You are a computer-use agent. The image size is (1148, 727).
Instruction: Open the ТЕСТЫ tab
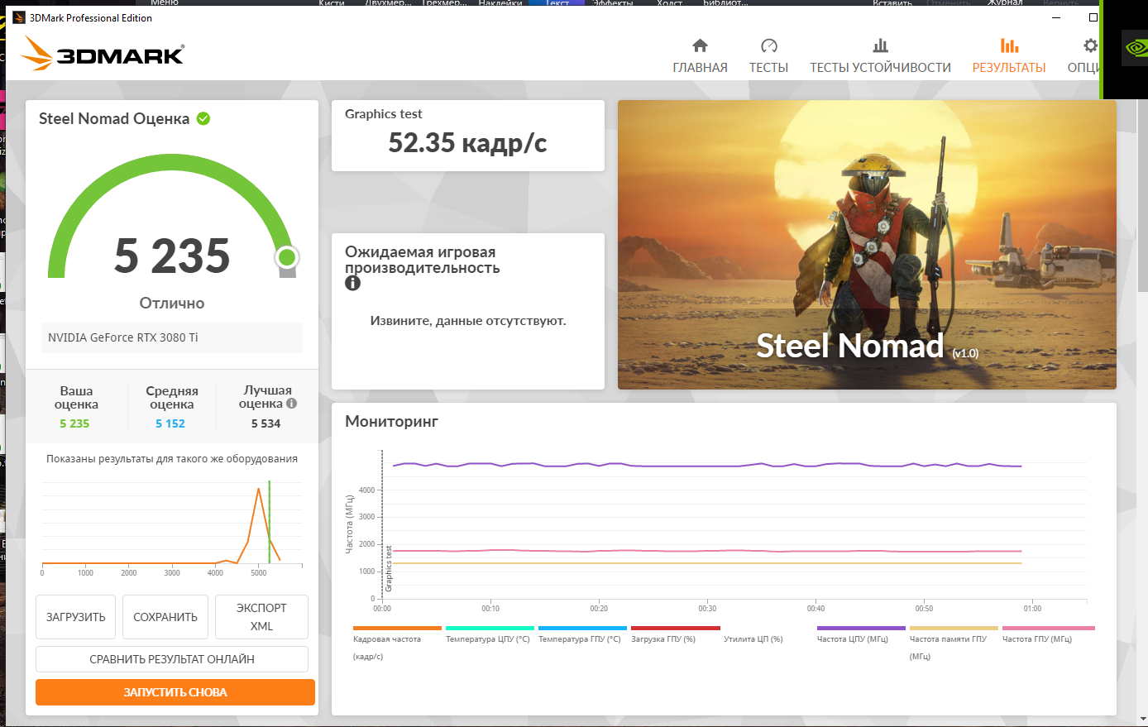click(768, 56)
